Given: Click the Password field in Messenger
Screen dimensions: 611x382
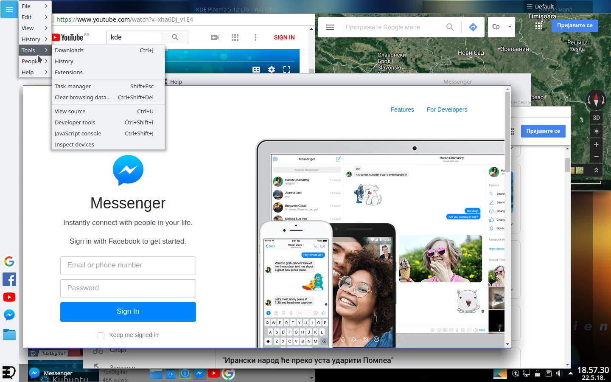Looking at the screenshot, I should pos(128,289).
